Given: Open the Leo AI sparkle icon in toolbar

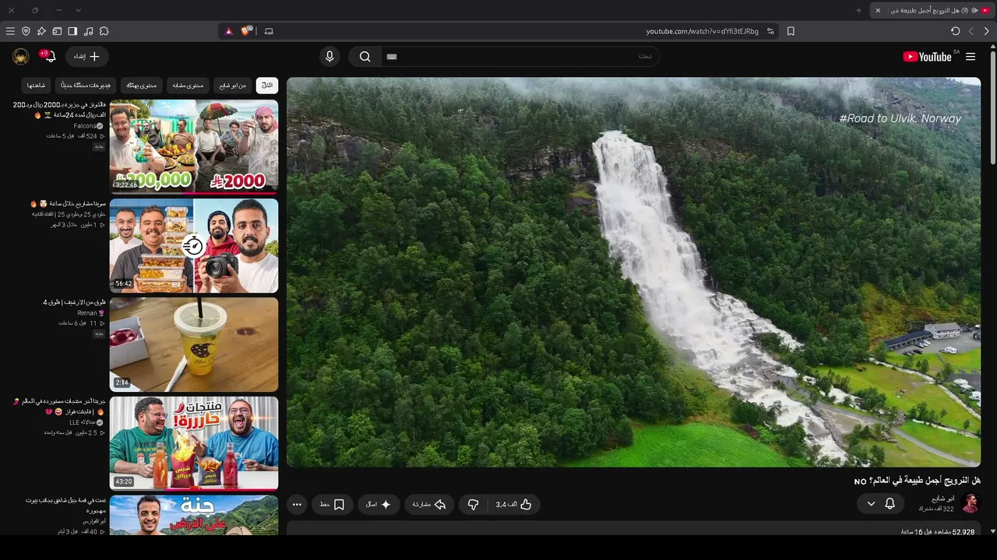Looking at the screenshot, I should [41, 31].
